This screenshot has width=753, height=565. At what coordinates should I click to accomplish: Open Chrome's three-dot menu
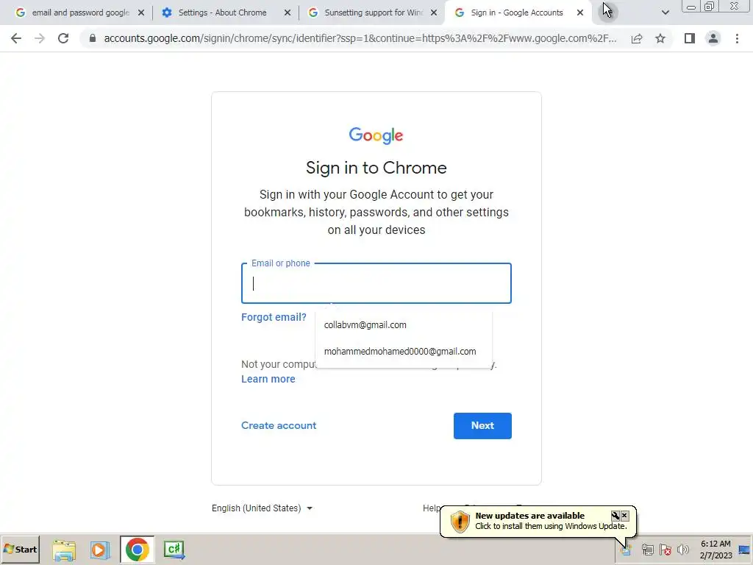pos(737,38)
